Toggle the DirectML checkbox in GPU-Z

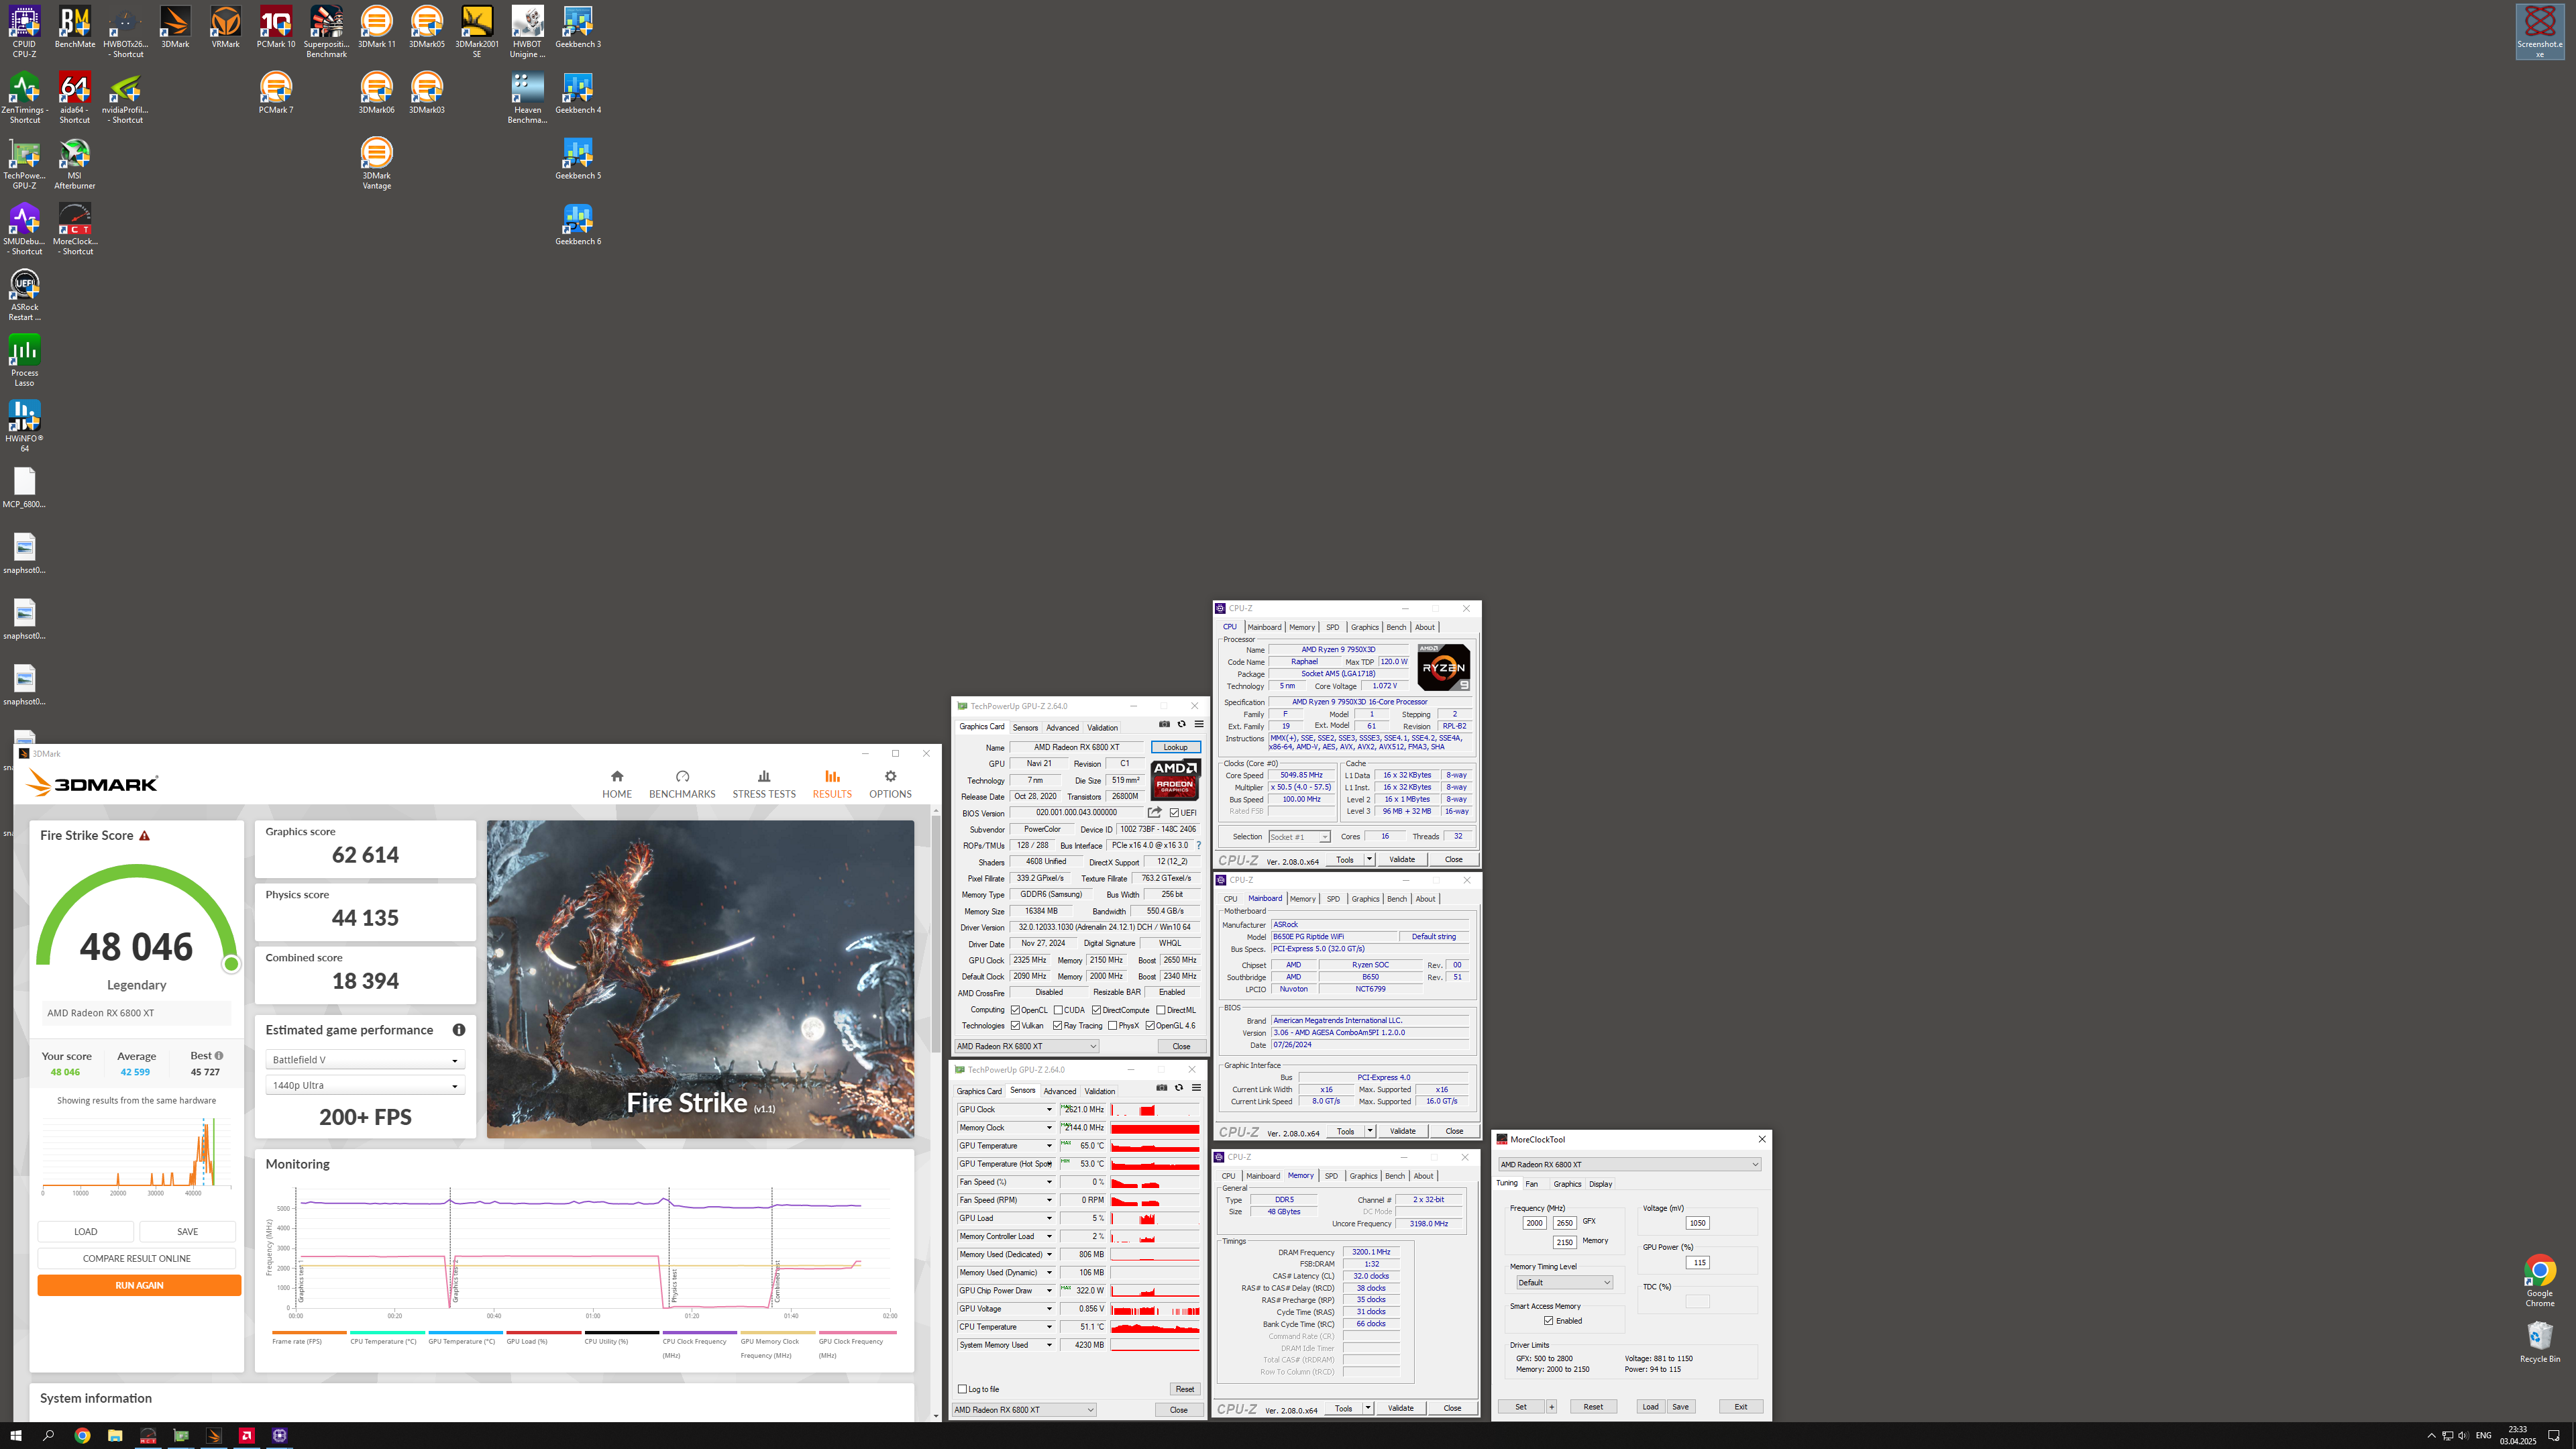1160,1010
